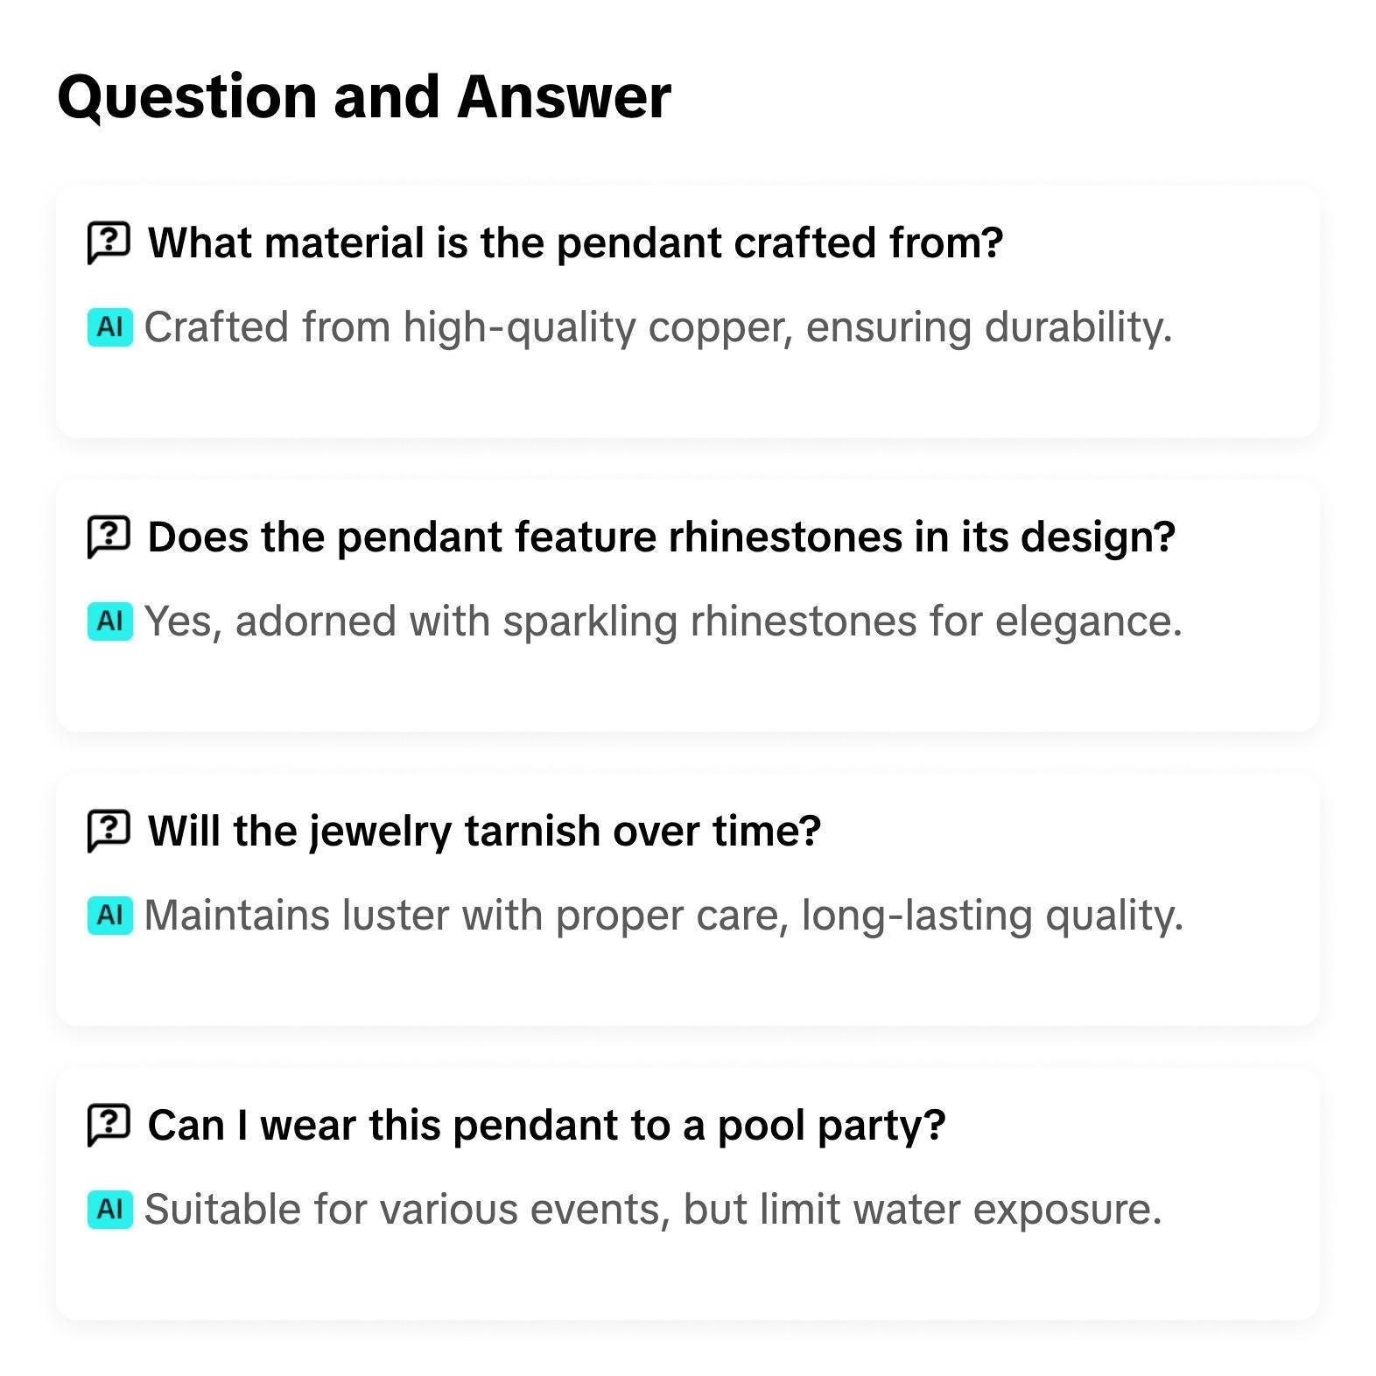Click answer 'Suitable for various events'
The width and height of the screenshot is (1376, 1376).
click(x=652, y=1210)
